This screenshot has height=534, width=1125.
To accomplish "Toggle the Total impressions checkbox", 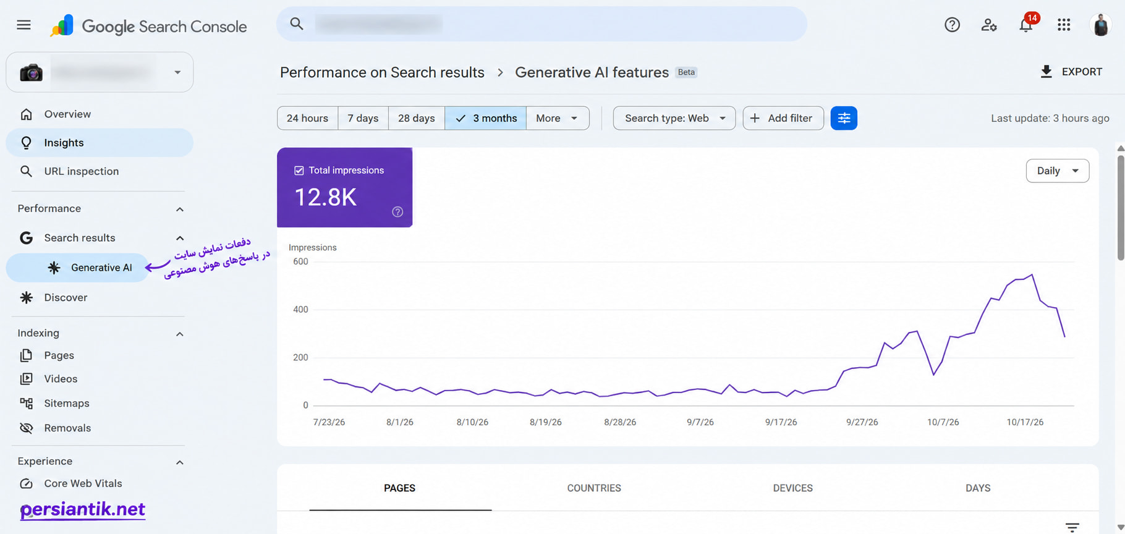I will click(x=299, y=171).
